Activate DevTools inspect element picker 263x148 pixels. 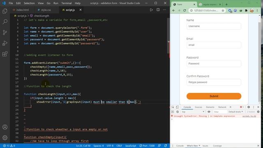tap(173, 107)
